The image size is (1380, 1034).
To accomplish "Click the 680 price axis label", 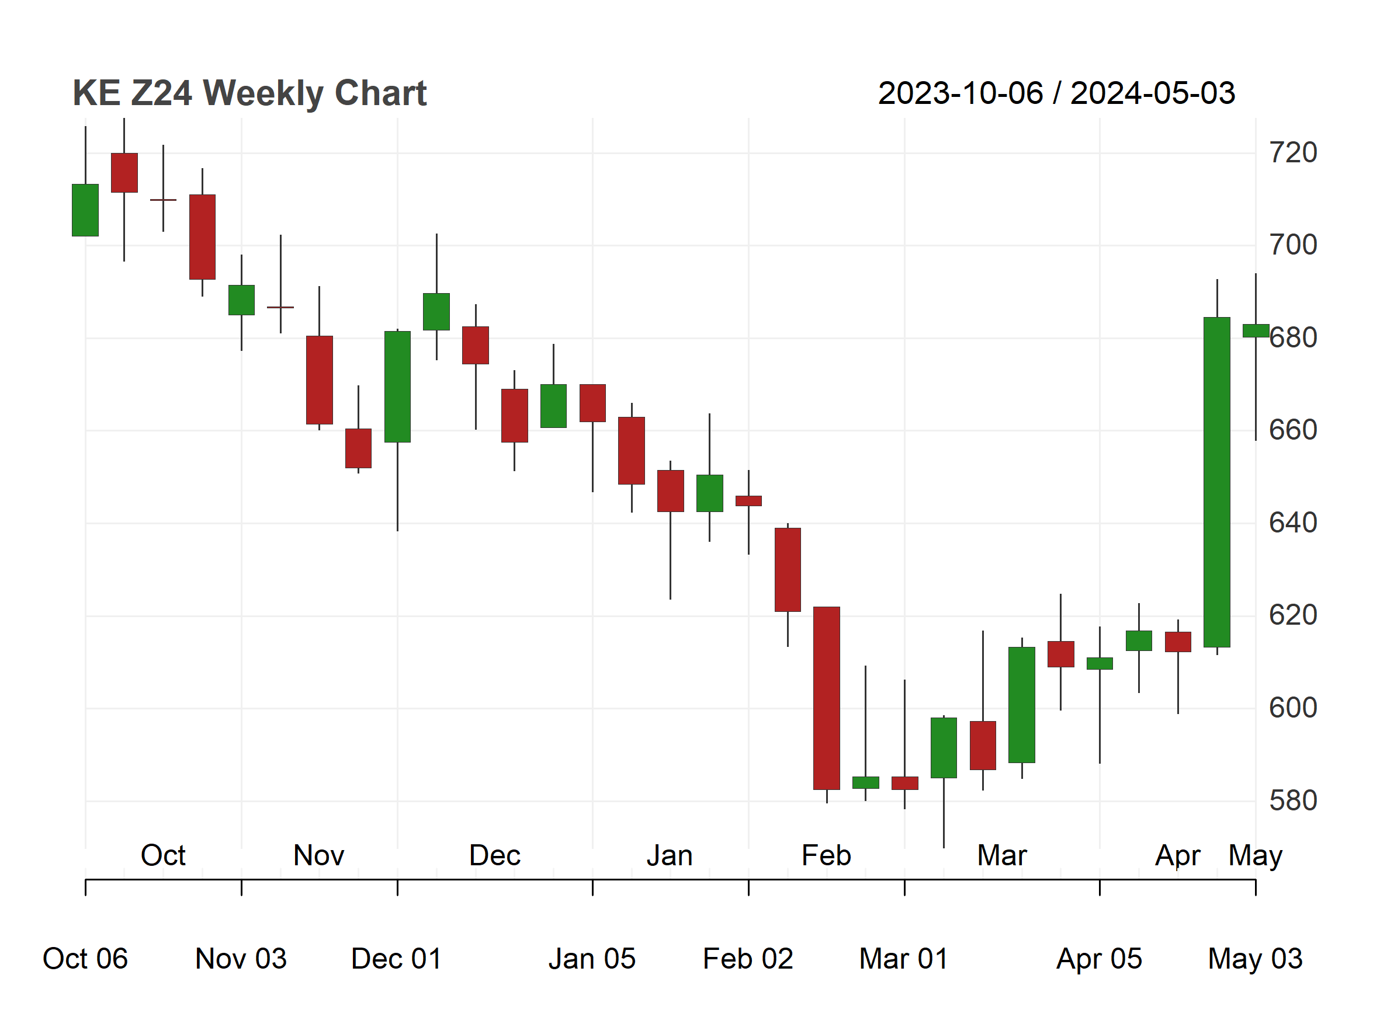I will pyautogui.click(x=1294, y=338).
